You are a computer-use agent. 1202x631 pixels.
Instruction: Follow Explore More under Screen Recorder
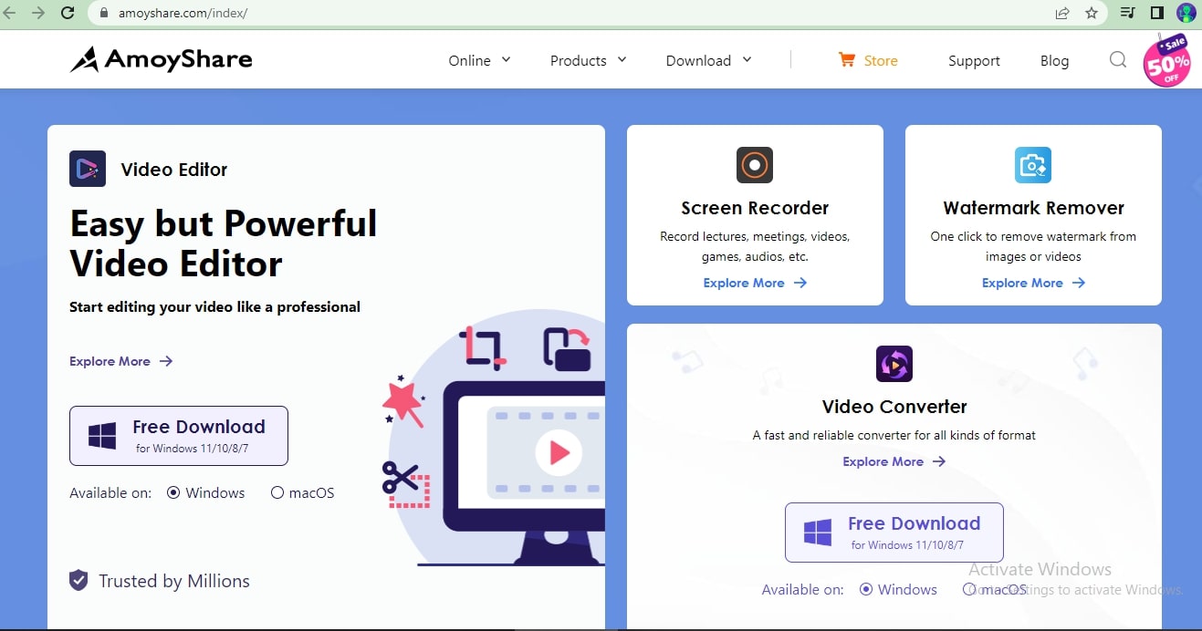click(755, 283)
